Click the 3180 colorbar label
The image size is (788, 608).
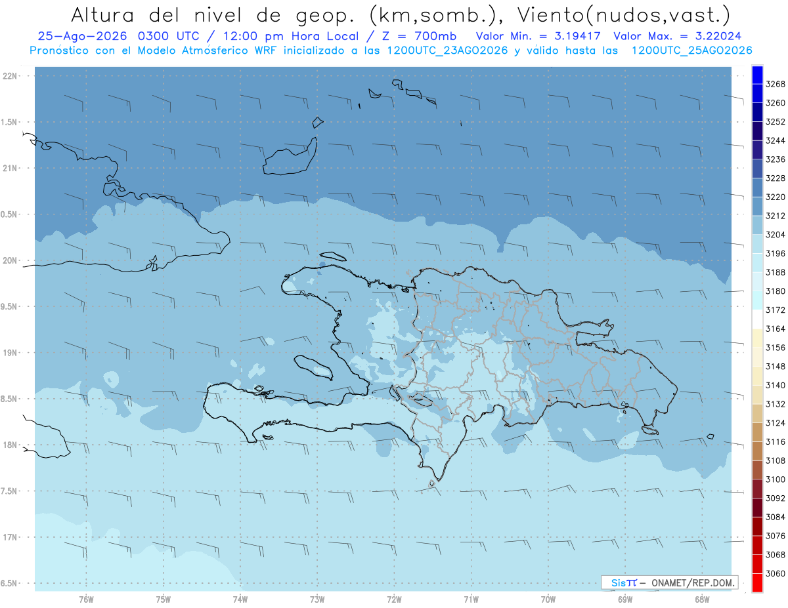[775, 291]
